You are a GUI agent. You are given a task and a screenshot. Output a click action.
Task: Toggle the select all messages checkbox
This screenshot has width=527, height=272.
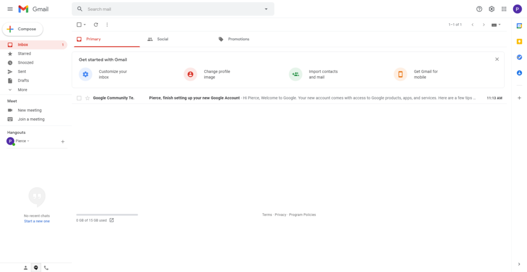[x=79, y=25]
